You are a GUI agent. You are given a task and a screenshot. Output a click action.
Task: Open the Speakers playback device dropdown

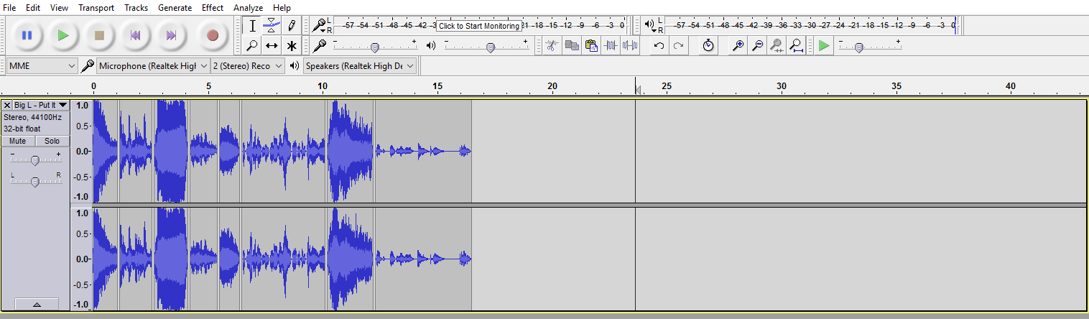click(360, 66)
